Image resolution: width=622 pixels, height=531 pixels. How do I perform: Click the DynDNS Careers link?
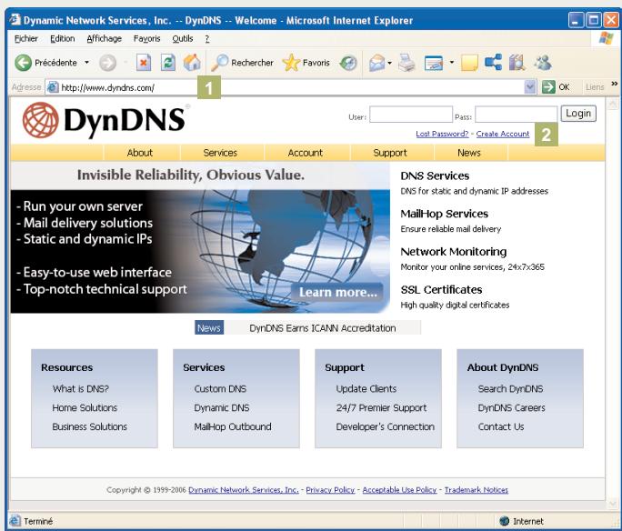tap(511, 407)
